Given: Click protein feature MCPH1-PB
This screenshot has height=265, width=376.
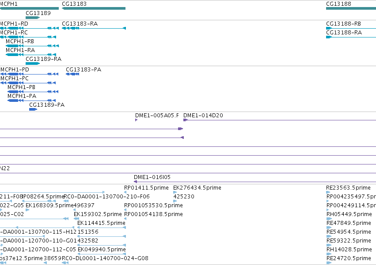Looking at the screenshot, I should pyautogui.click(x=33, y=92).
